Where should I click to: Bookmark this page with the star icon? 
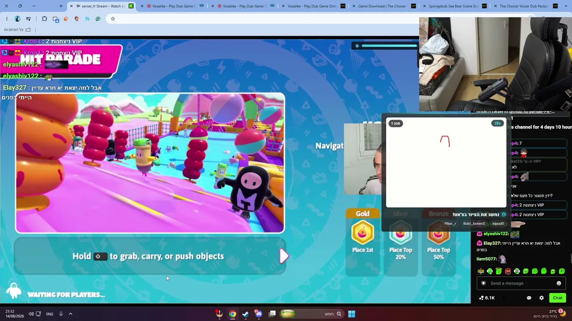pyautogui.click(x=113, y=19)
